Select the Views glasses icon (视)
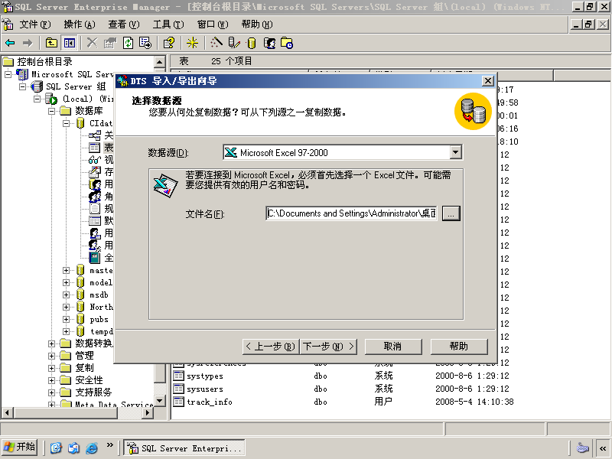Viewport: 612px width, 459px height. (94, 160)
